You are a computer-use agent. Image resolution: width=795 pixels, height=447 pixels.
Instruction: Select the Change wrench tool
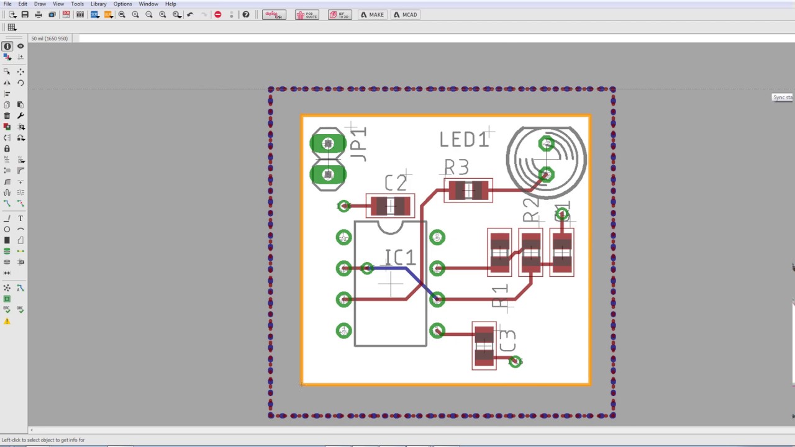pos(20,115)
